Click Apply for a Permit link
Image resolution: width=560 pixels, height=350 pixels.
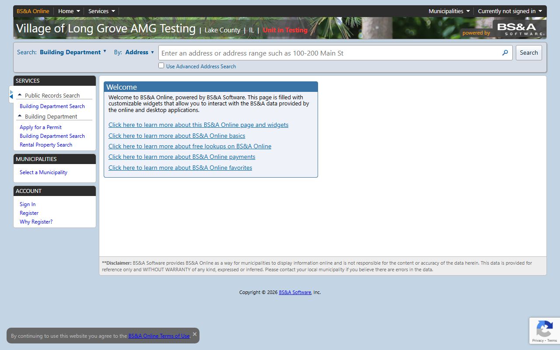click(41, 127)
